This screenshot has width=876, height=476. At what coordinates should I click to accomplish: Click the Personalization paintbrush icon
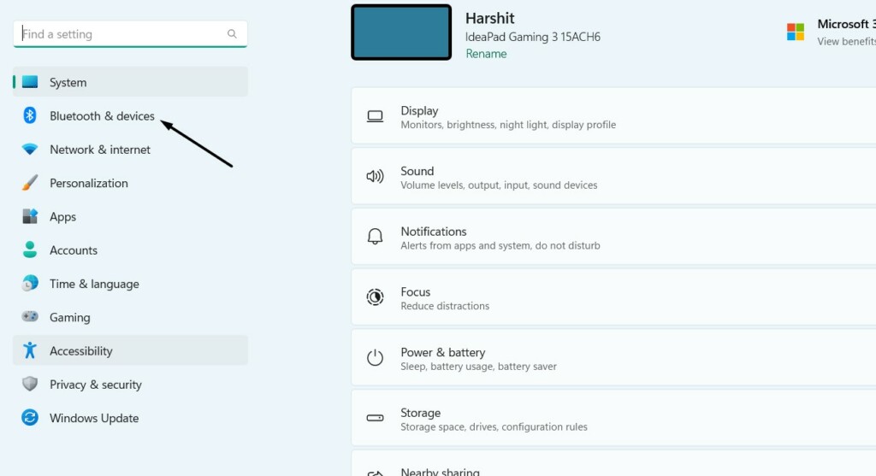(x=30, y=183)
